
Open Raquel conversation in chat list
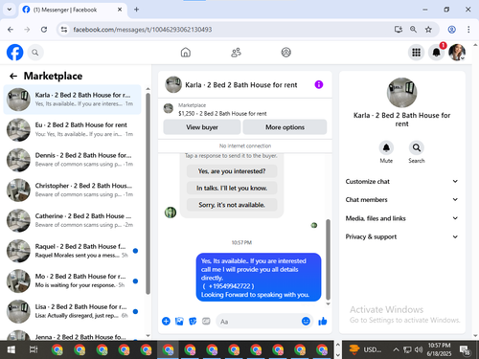click(x=73, y=251)
